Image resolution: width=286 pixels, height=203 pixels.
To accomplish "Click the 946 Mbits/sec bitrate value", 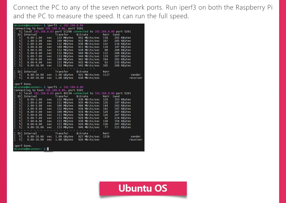I will 89,127.
